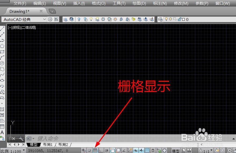Click the Layer Merge down-arrow icon
236x153 pixels.
pyautogui.click(x=146, y=19)
